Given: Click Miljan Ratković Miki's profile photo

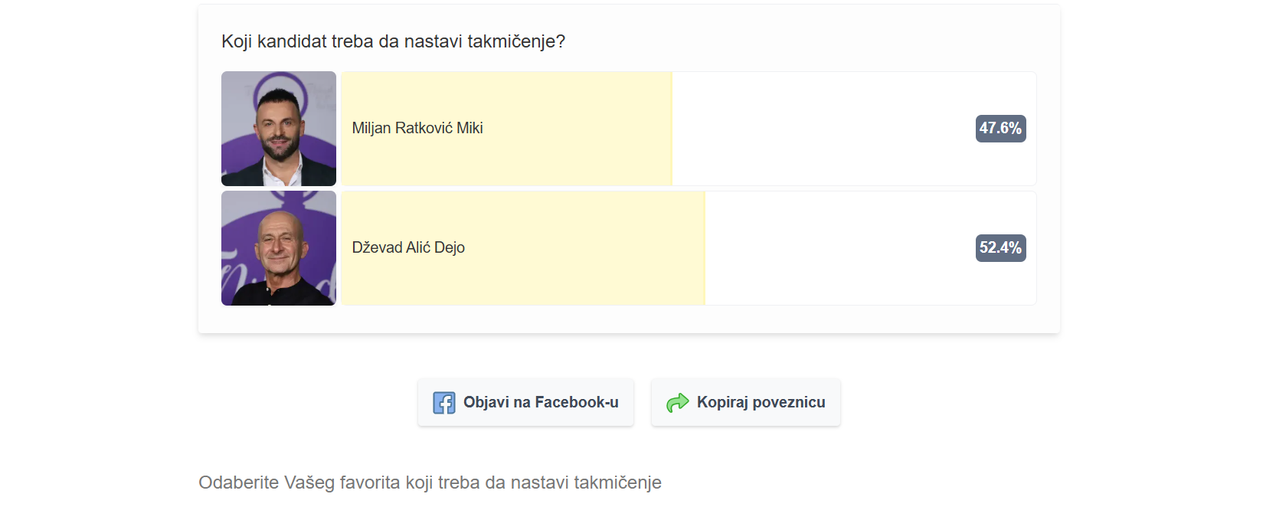Looking at the screenshot, I should tap(278, 128).
